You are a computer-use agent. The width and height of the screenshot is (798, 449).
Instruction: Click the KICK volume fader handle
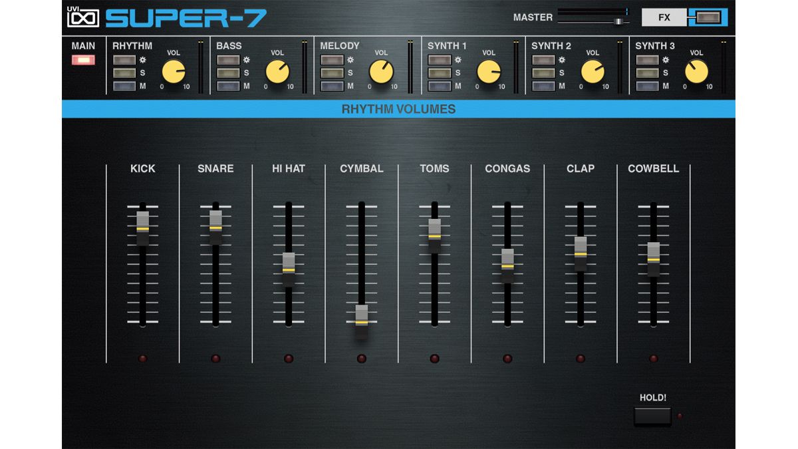click(142, 228)
